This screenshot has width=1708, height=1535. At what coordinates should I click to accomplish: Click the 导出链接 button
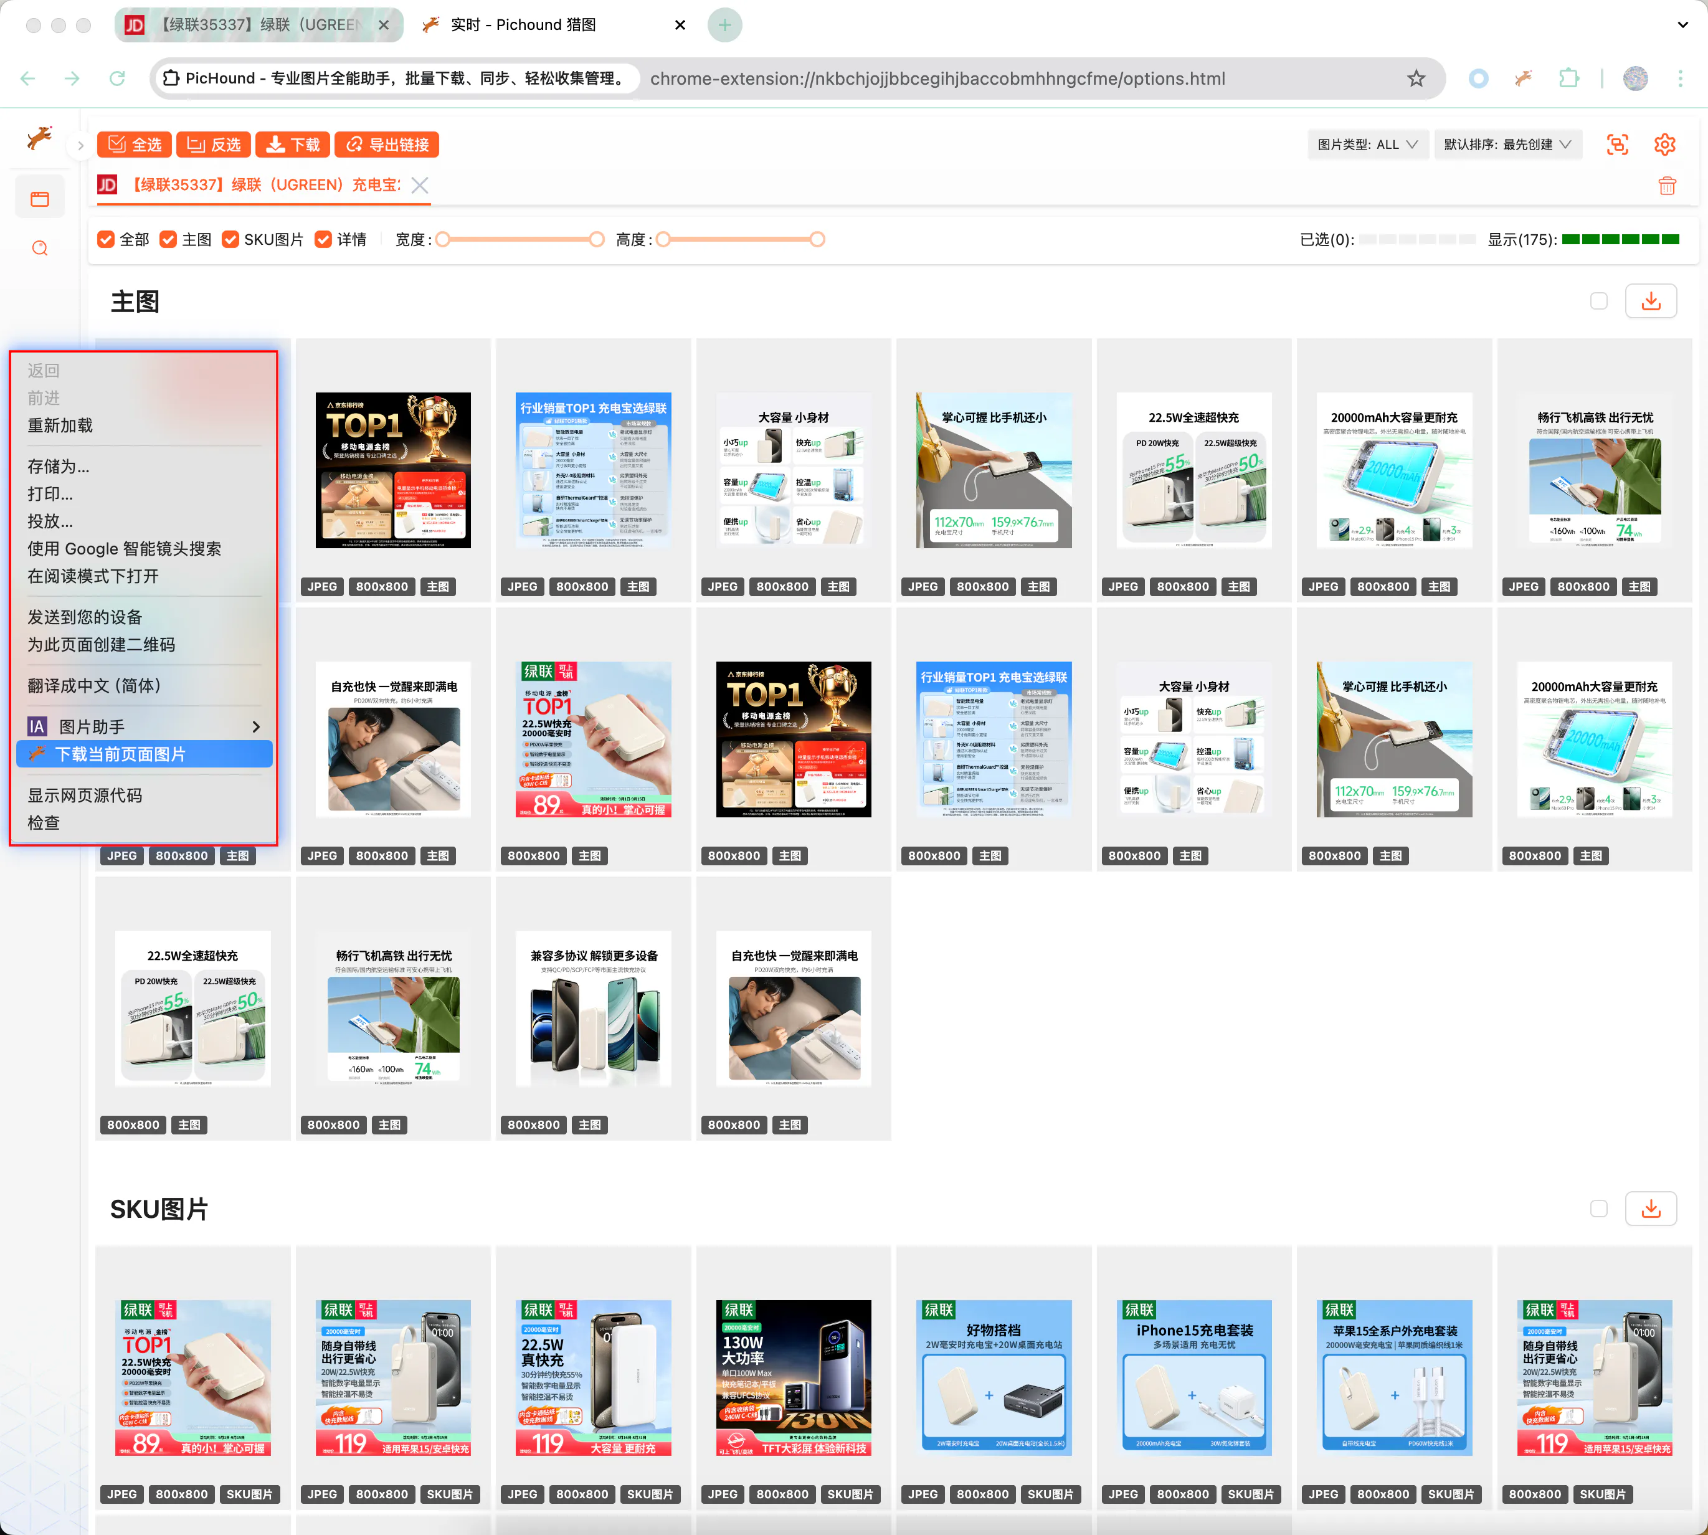click(387, 145)
